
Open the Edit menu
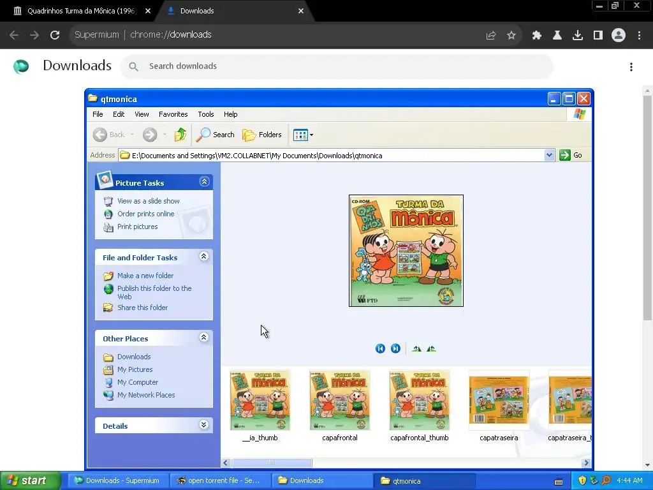point(119,114)
